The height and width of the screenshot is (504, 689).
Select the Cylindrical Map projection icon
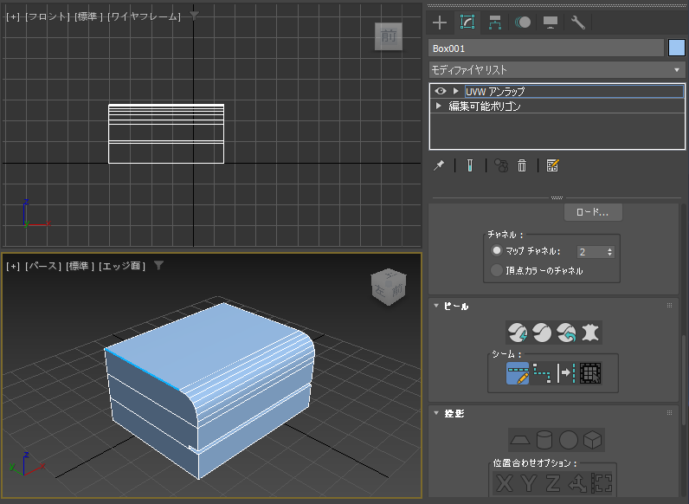coord(544,440)
